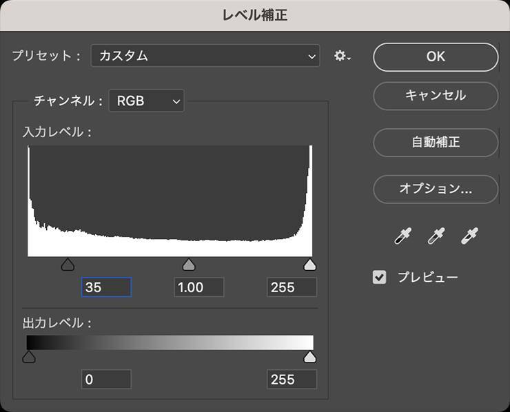Click the OK button
The width and height of the screenshot is (510, 412).
[436, 57]
